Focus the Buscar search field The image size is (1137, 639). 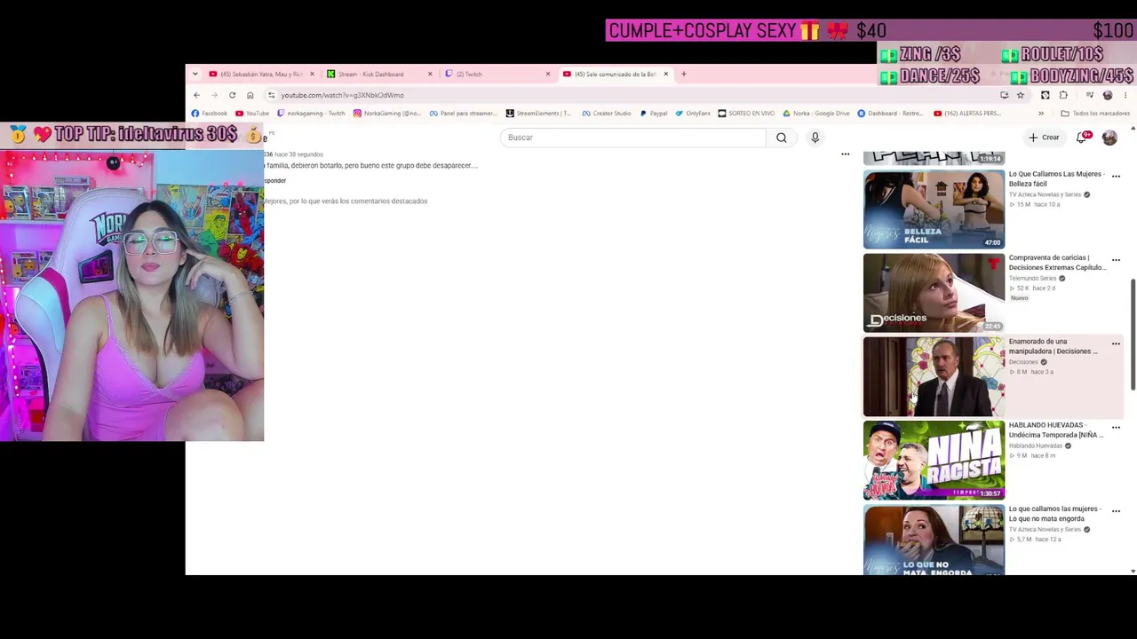[632, 138]
